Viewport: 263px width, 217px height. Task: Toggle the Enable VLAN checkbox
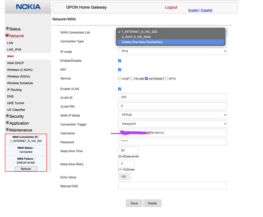(120, 89)
